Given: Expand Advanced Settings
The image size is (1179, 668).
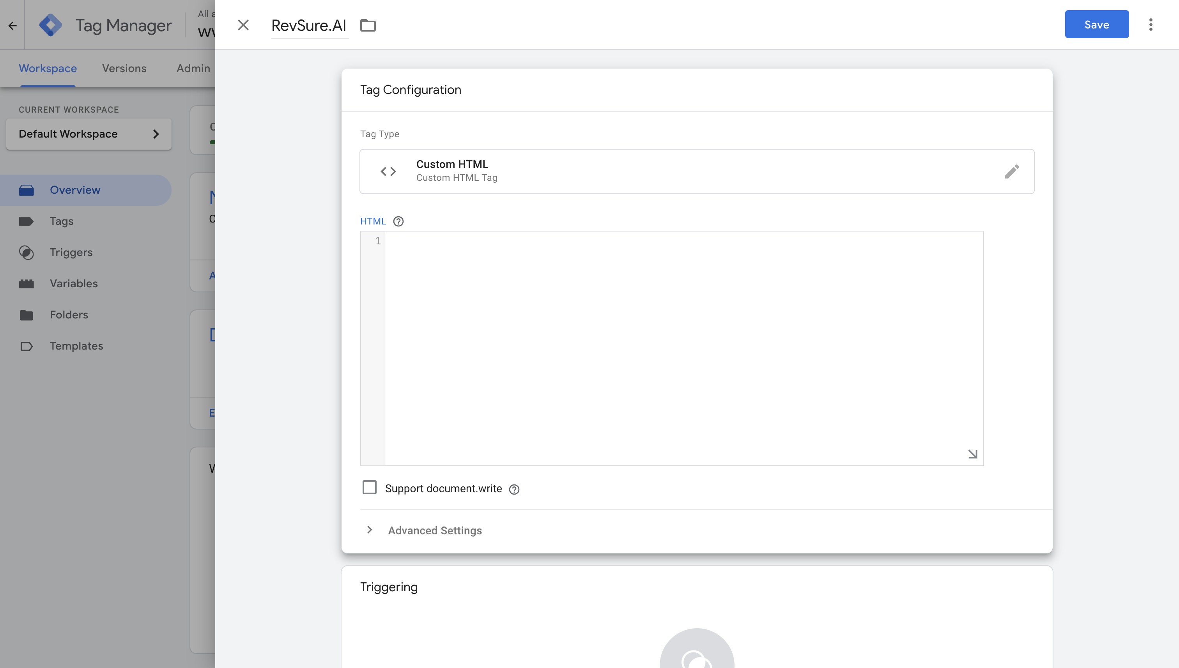Looking at the screenshot, I should coord(434,531).
